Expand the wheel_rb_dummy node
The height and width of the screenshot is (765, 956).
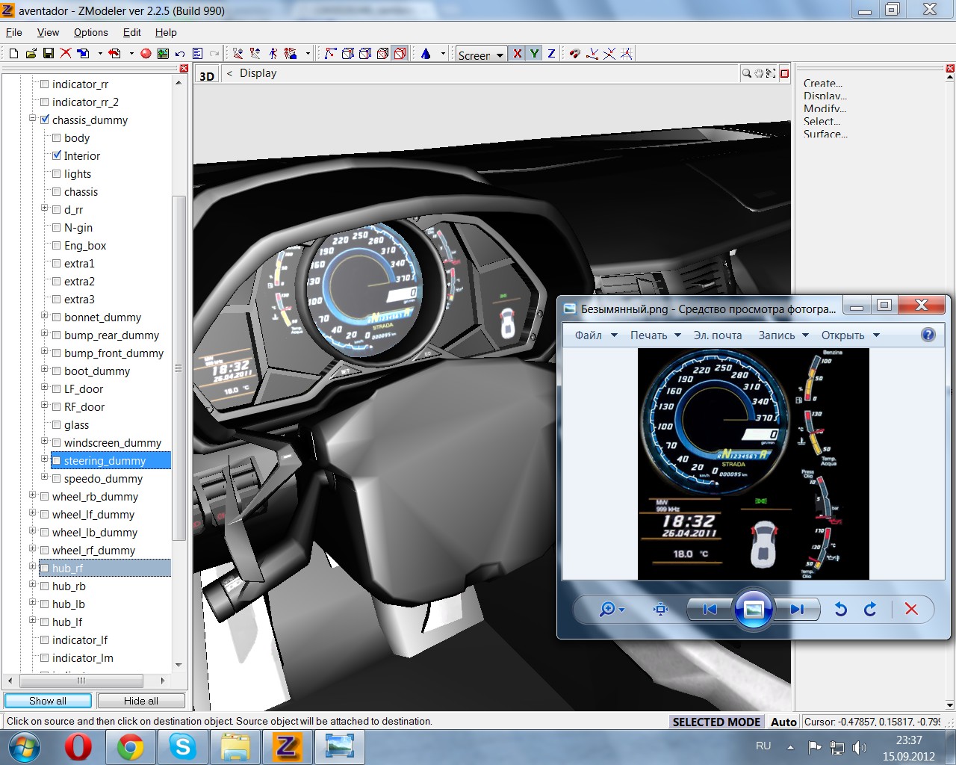33,495
